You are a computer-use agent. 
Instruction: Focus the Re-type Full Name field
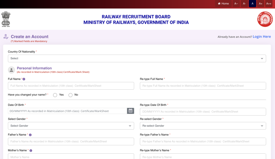point(203,86)
